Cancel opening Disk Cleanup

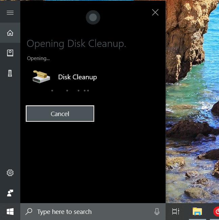click(60, 114)
